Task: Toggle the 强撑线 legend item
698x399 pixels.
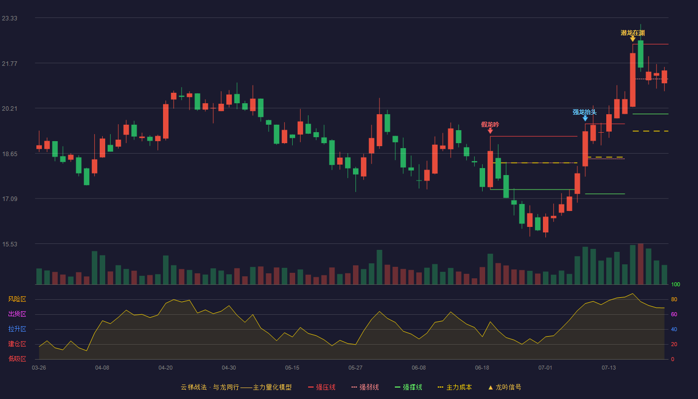Action: [x=408, y=387]
